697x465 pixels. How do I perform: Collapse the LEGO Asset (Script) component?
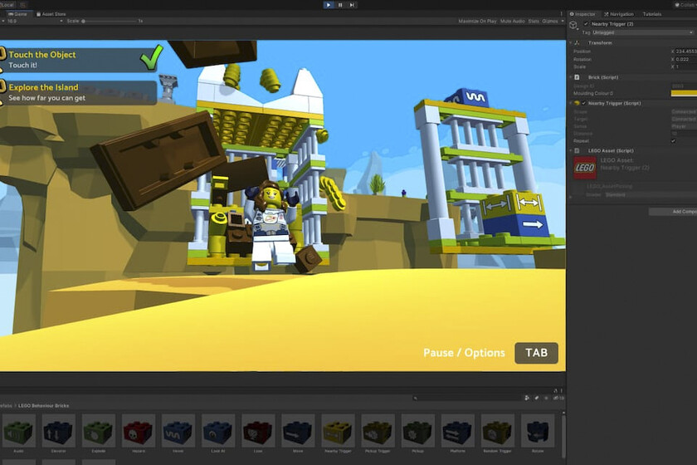pyautogui.click(x=571, y=151)
